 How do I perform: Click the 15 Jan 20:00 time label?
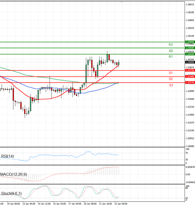[x=59, y=204]
